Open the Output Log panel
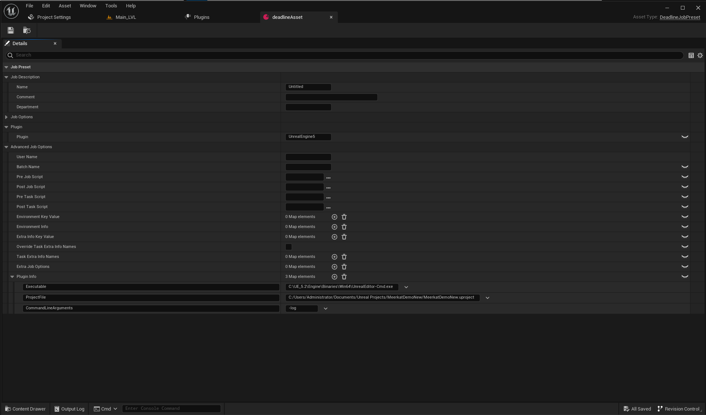 pos(69,409)
